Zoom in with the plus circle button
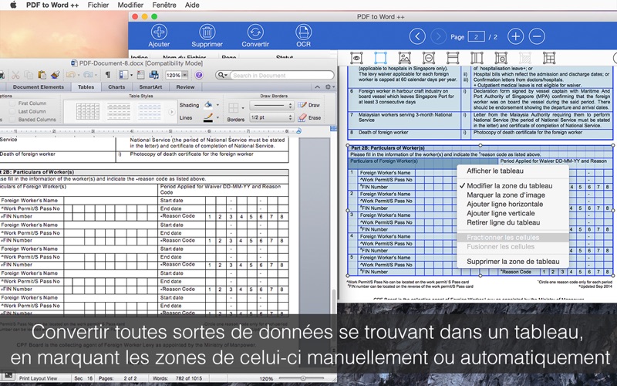The height and width of the screenshot is (386, 617). [515, 36]
